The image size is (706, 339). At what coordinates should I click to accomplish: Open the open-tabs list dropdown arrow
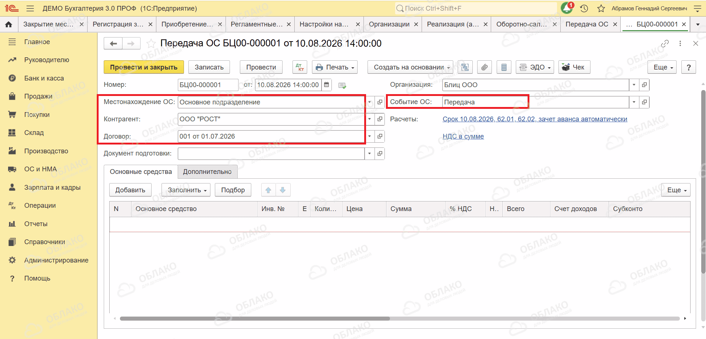(x=698, y=25)
